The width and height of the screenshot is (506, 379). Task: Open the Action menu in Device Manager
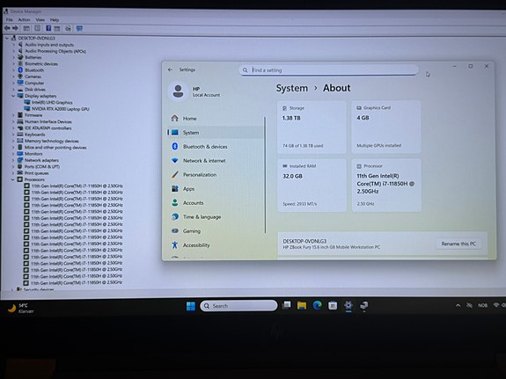(24, 19)
